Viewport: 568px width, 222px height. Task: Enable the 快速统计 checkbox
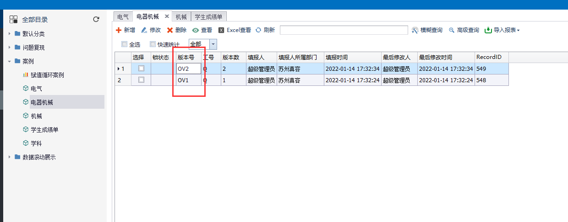[x=153, y=44]
